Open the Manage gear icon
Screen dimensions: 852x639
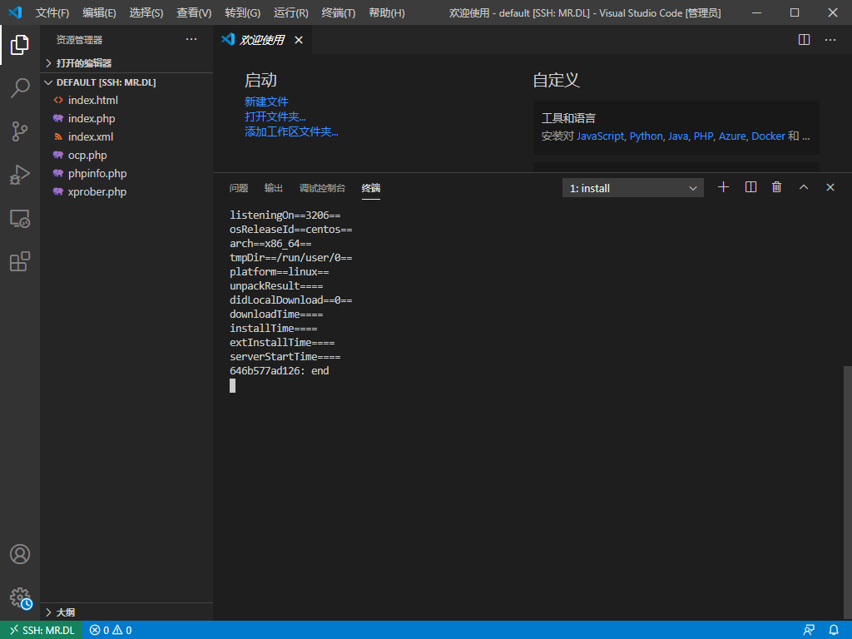coord(20,597)
